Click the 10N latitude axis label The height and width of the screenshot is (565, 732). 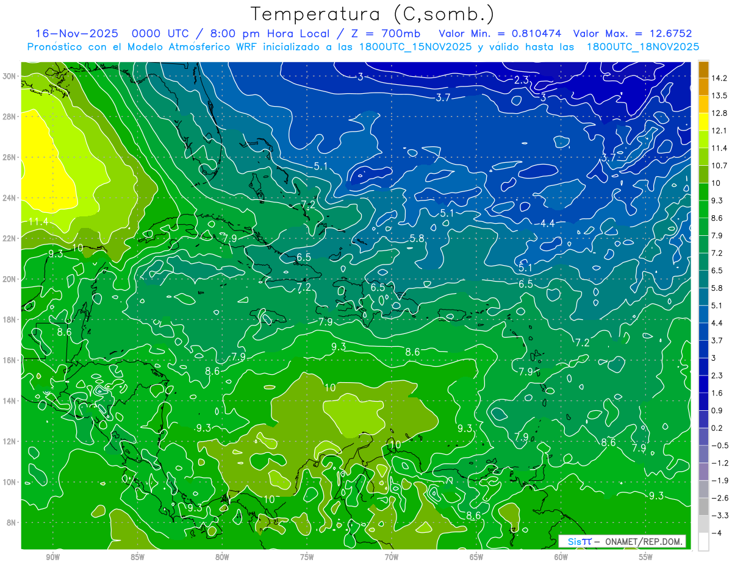click(x=10, y=482)
